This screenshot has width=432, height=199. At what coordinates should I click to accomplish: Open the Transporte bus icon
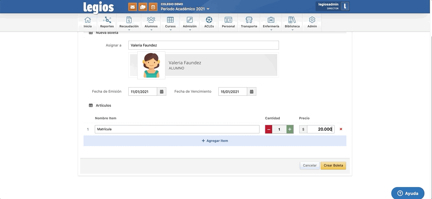[249, 22]
